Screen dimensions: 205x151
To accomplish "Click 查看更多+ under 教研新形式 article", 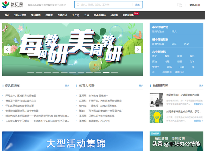I will click(199, 104).
